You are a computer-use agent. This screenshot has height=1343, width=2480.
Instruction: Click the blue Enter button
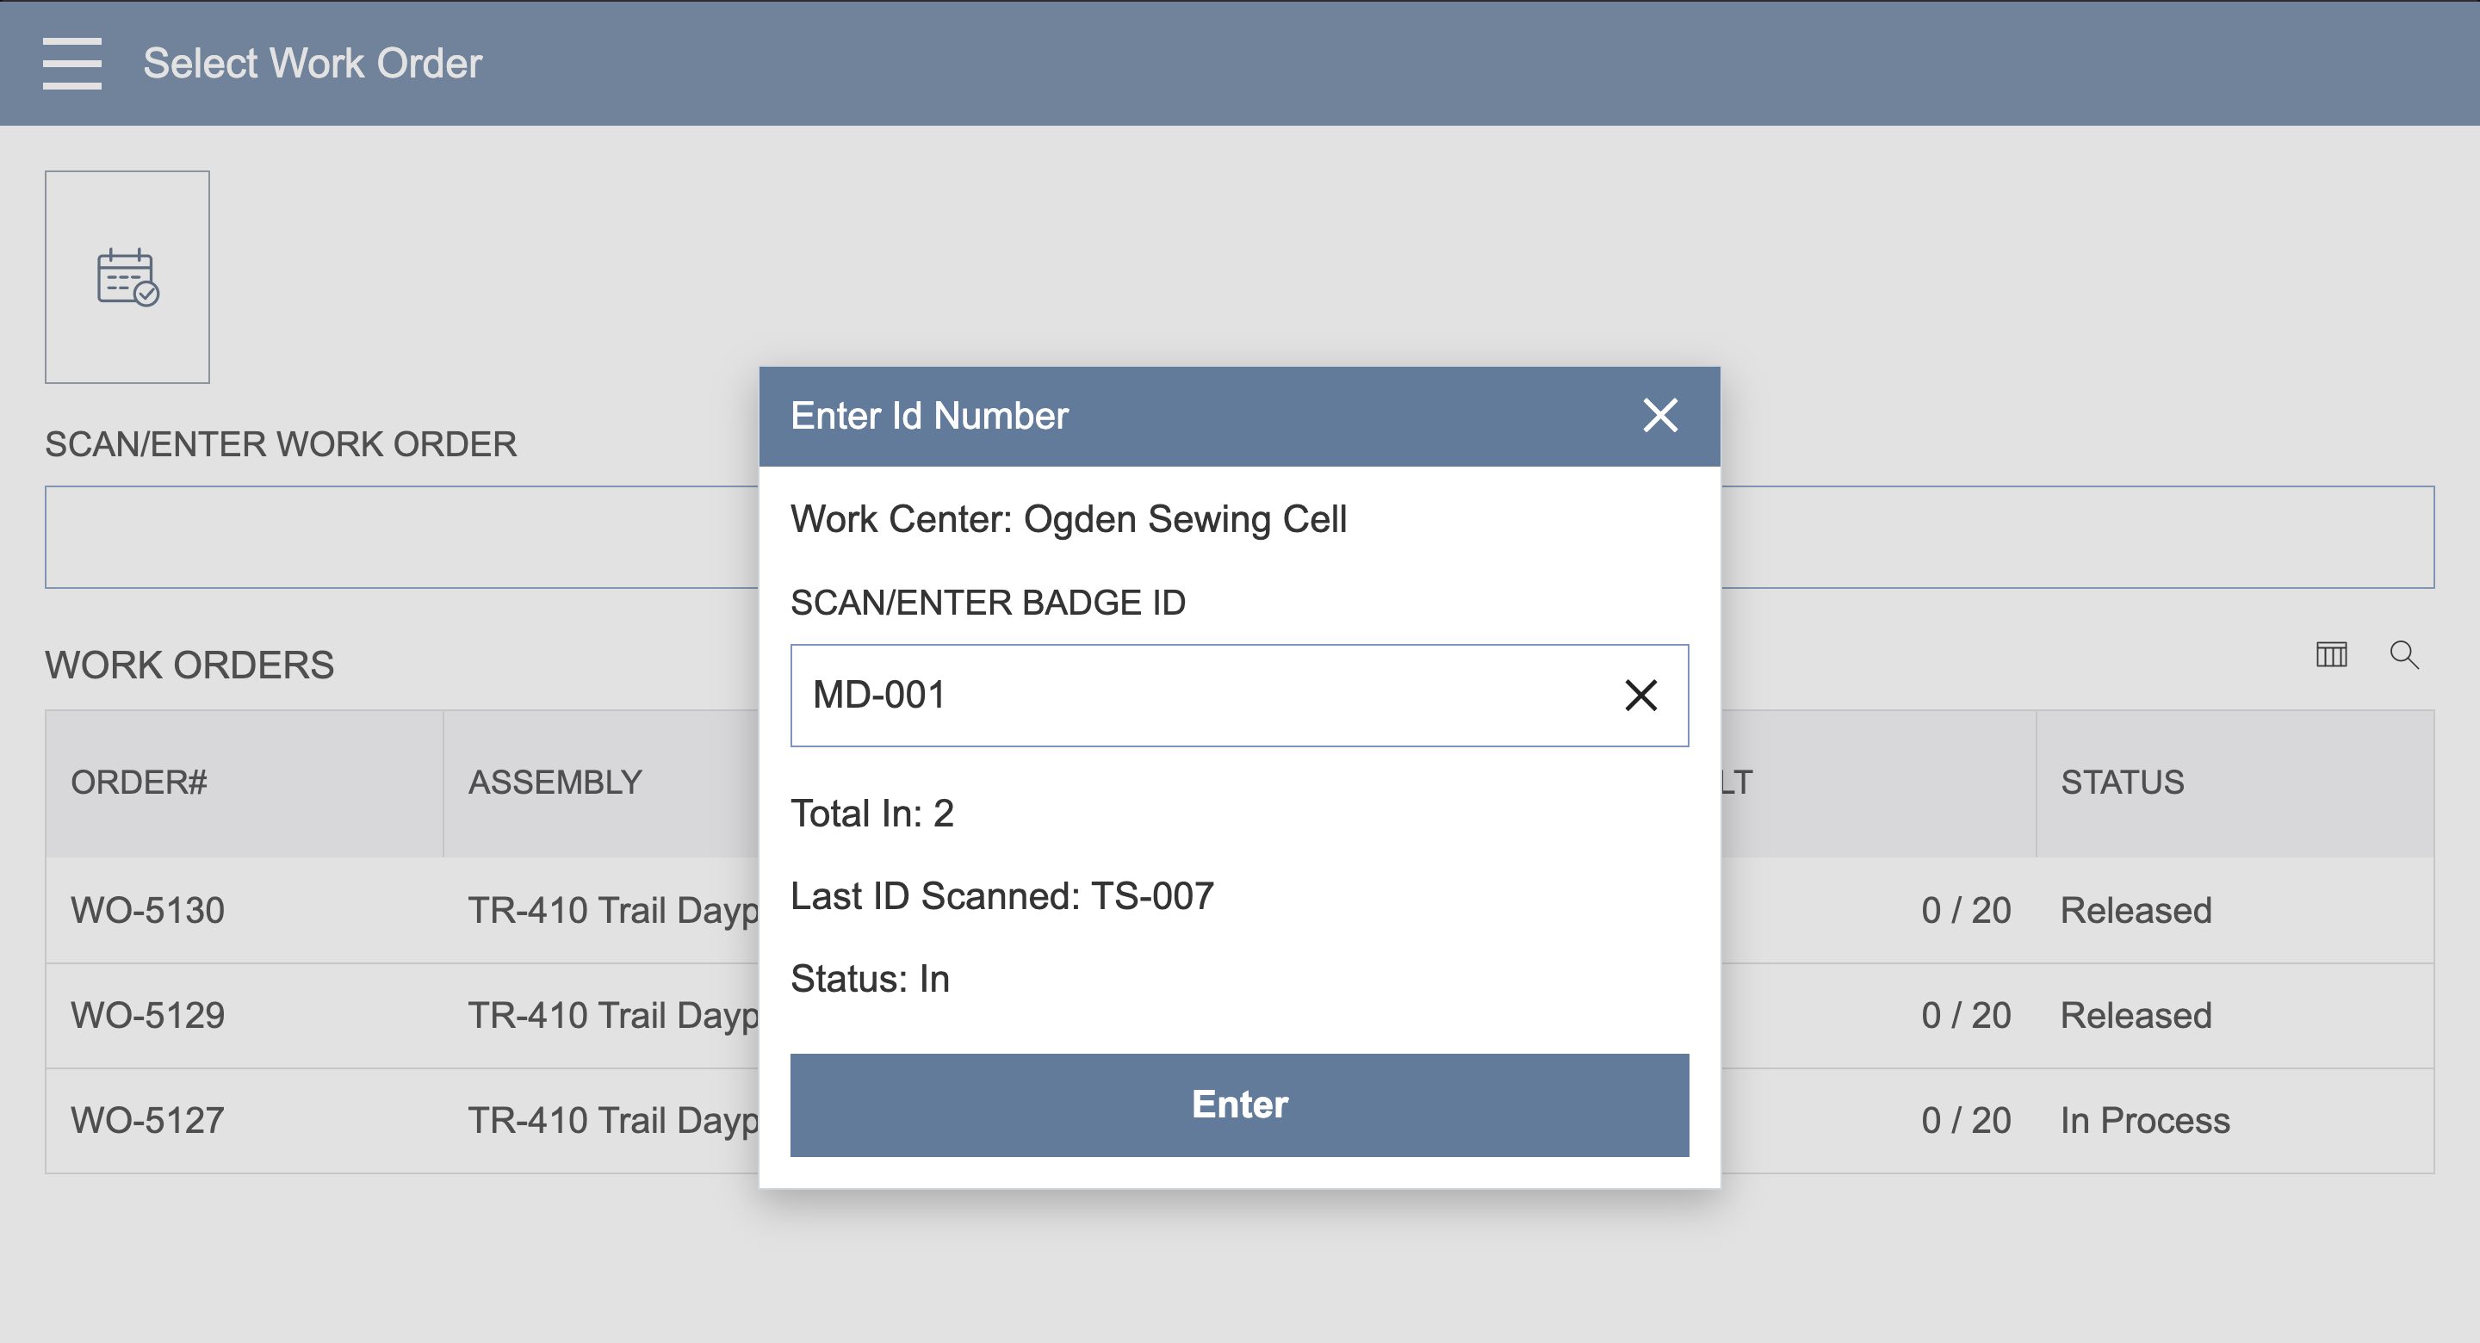tap(1239, 1105)
